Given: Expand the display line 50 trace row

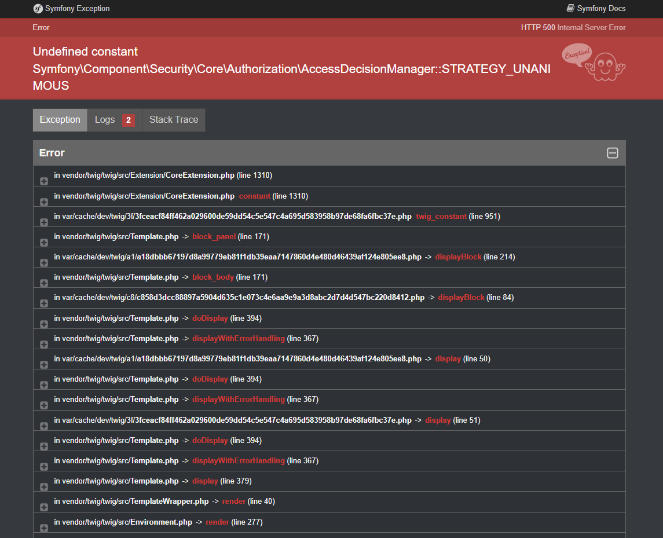Looking at the screenshot, I should coord(44,365).
